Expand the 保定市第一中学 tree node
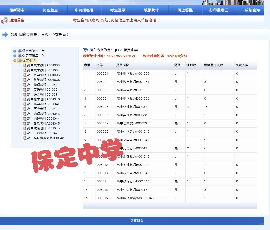Viewport: 270px width, 230px height. pyautogui.click(x=15, y=51)
